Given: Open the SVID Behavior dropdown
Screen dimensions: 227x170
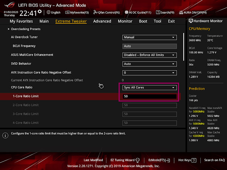Looking at the screenshot, I should [x=150, y=64].
